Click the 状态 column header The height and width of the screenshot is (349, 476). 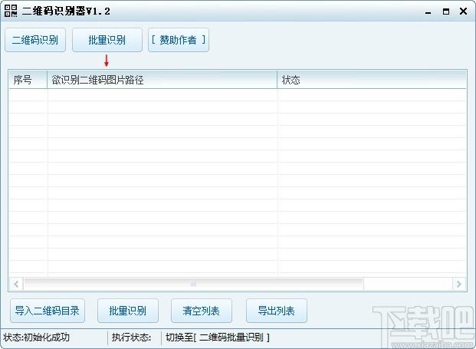point(372,80)
